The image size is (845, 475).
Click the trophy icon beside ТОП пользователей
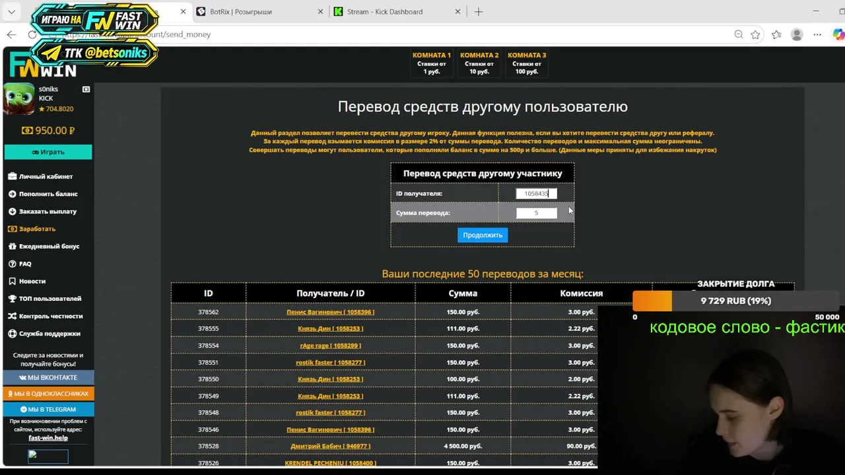pyautogui.click(x=12, y=299)
